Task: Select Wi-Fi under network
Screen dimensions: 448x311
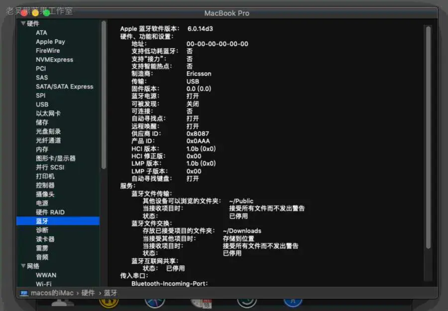Action: 43,284
